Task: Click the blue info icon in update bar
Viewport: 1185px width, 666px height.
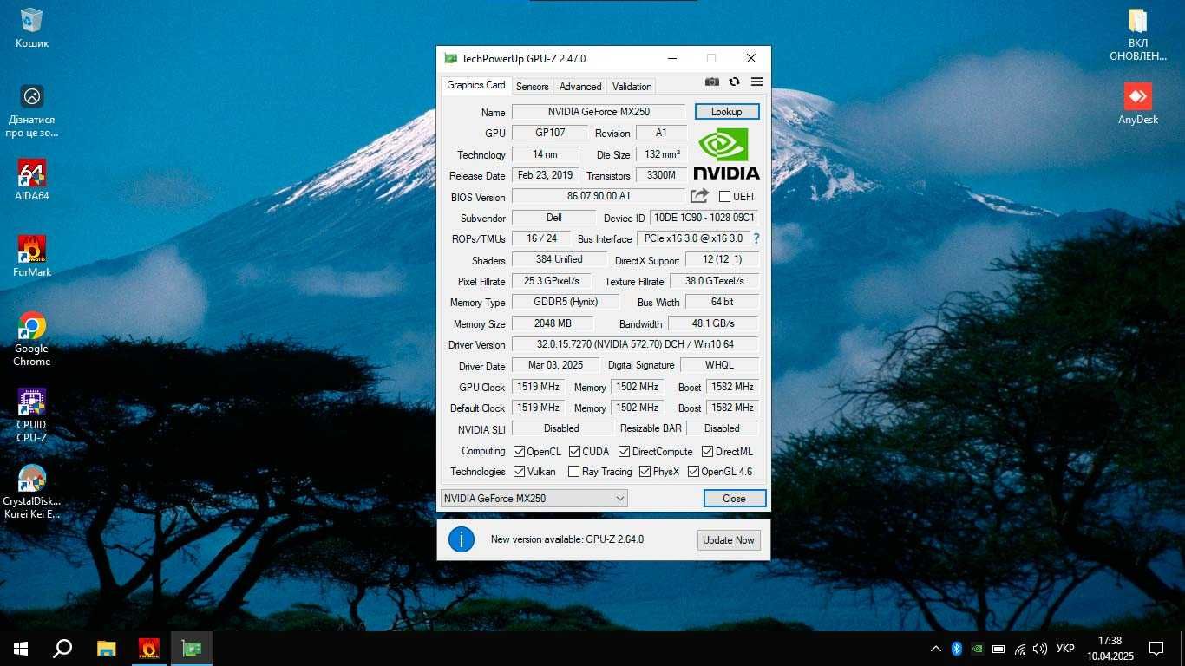Action: point(462,539)
